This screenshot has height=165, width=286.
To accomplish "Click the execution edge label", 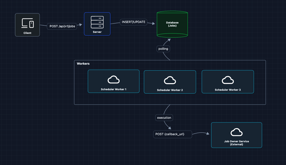I will [x=164, y=118].
